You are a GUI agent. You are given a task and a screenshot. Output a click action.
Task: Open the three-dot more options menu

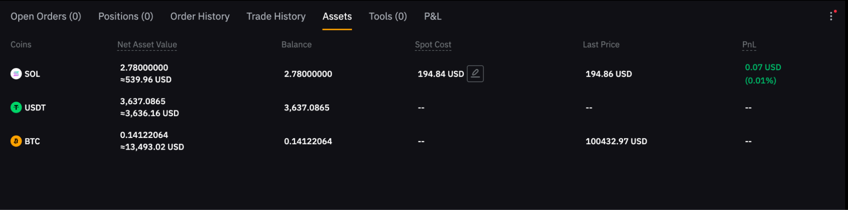click(x=831, y=16)
